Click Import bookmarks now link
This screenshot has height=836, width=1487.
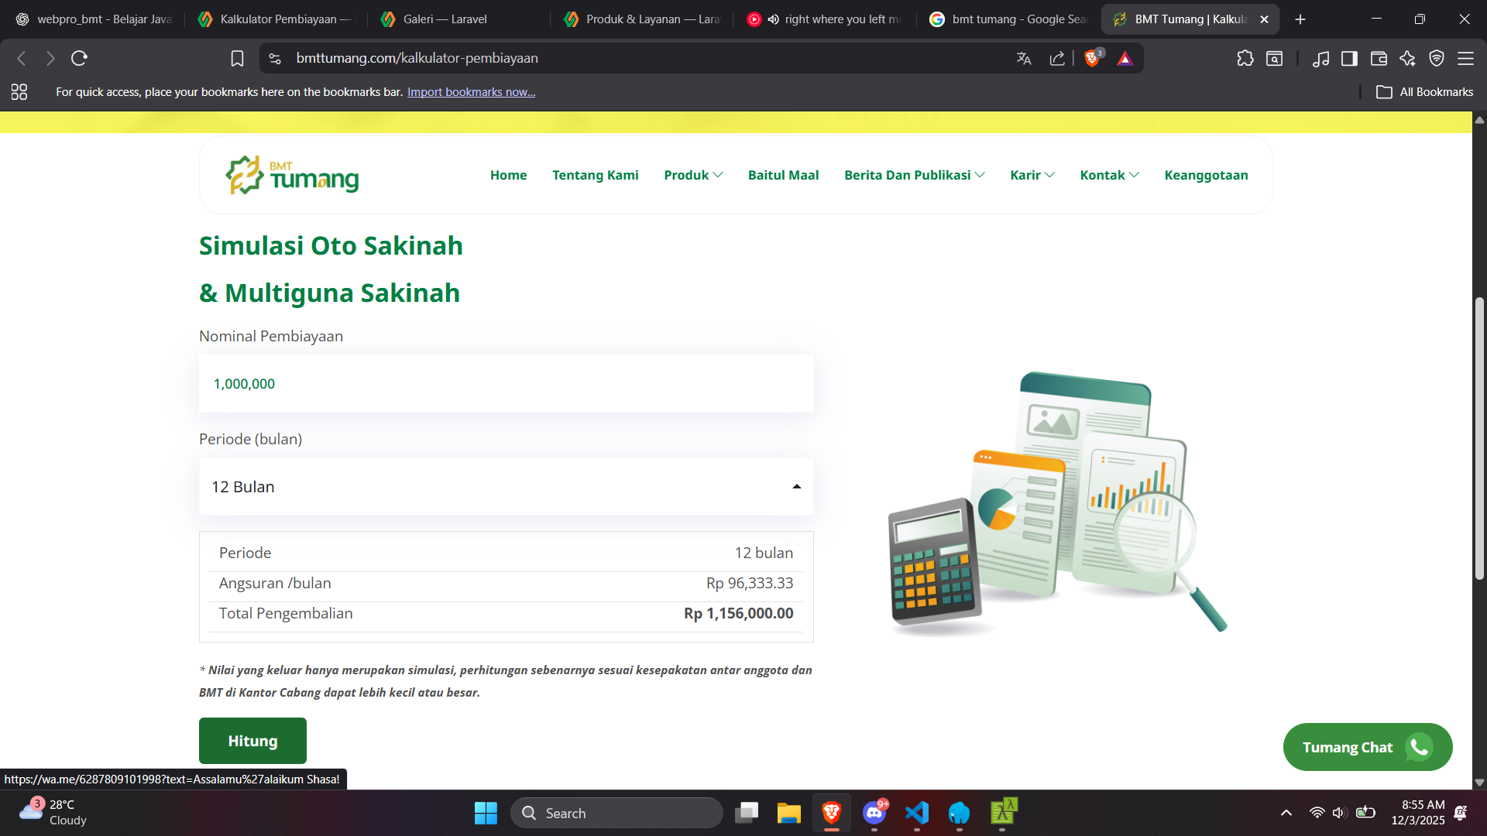tap(471, 92)
